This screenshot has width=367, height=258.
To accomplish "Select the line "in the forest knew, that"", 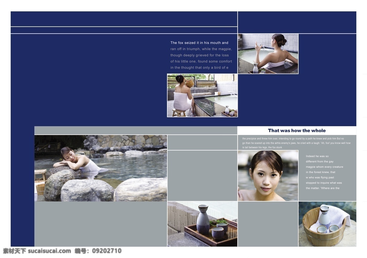I will coord(321,172).
